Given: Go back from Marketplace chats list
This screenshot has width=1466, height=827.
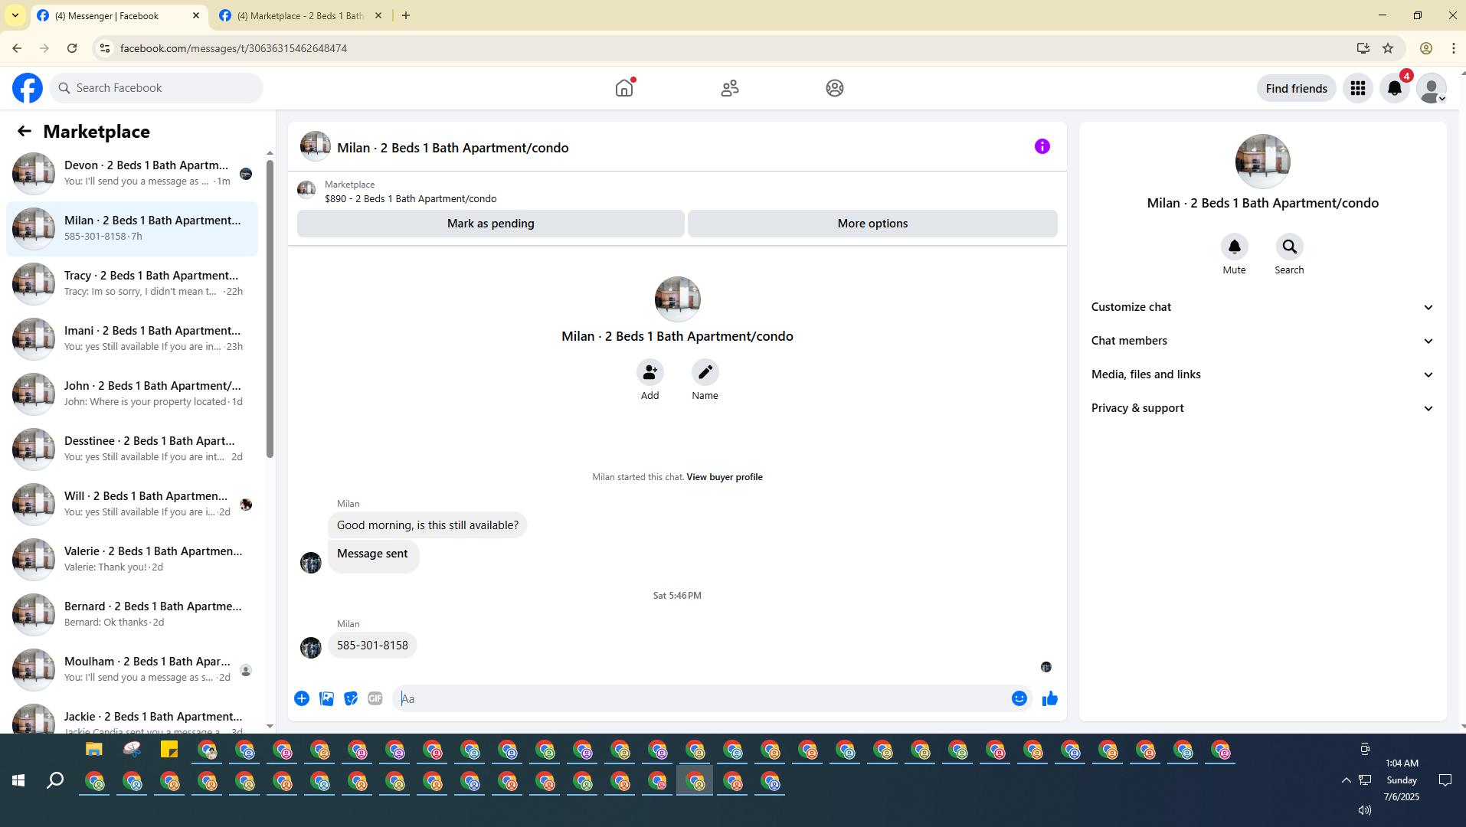Looking at the screenshot, I should 25,131.
